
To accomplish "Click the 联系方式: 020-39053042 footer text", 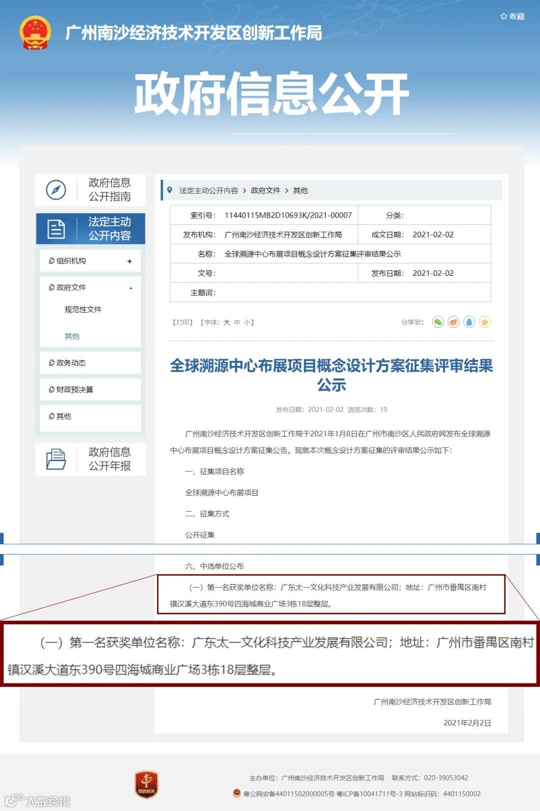I will point(430,778).
